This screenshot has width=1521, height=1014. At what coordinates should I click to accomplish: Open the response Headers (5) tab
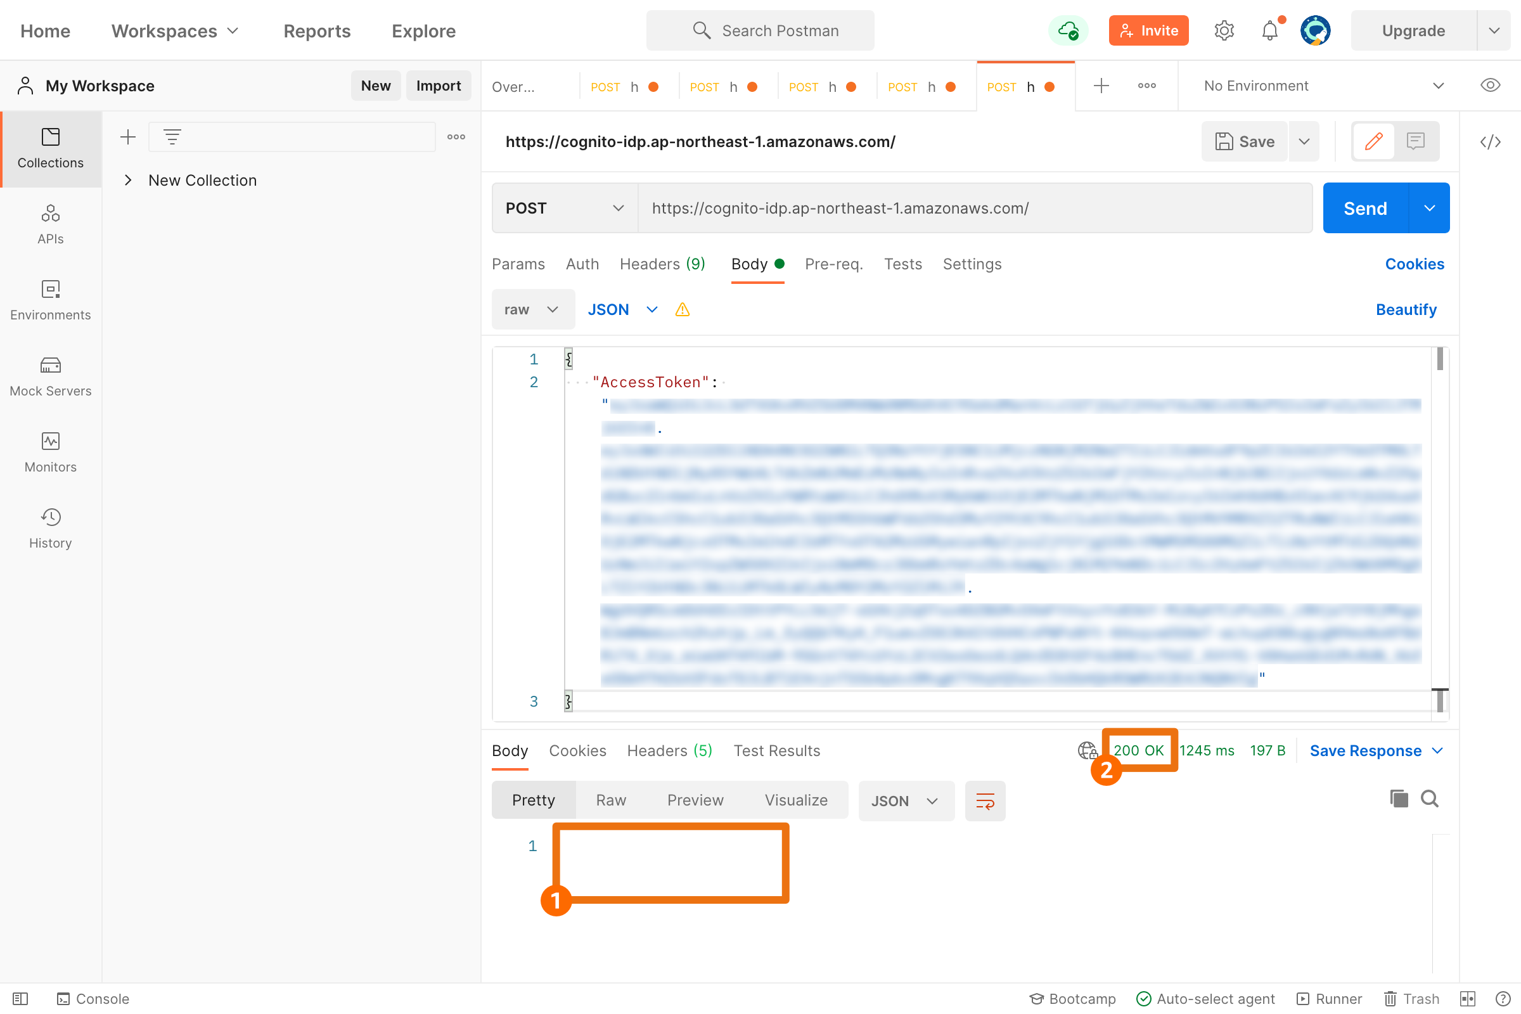tap(669, 751)
